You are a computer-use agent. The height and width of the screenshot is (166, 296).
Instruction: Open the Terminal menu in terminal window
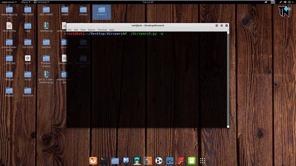point(102,30)
